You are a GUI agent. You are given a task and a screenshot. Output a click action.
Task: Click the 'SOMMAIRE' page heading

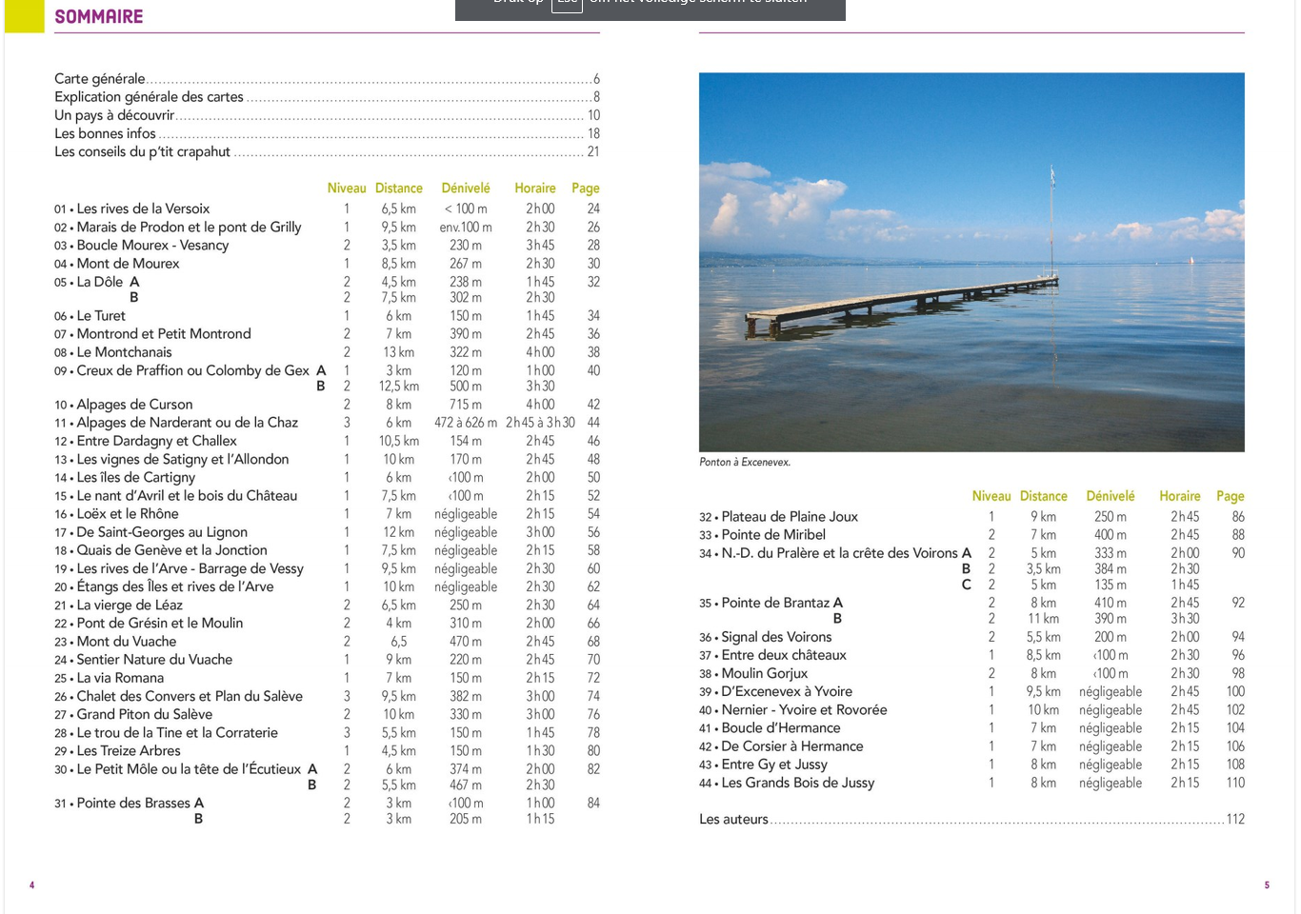[99, 17]
